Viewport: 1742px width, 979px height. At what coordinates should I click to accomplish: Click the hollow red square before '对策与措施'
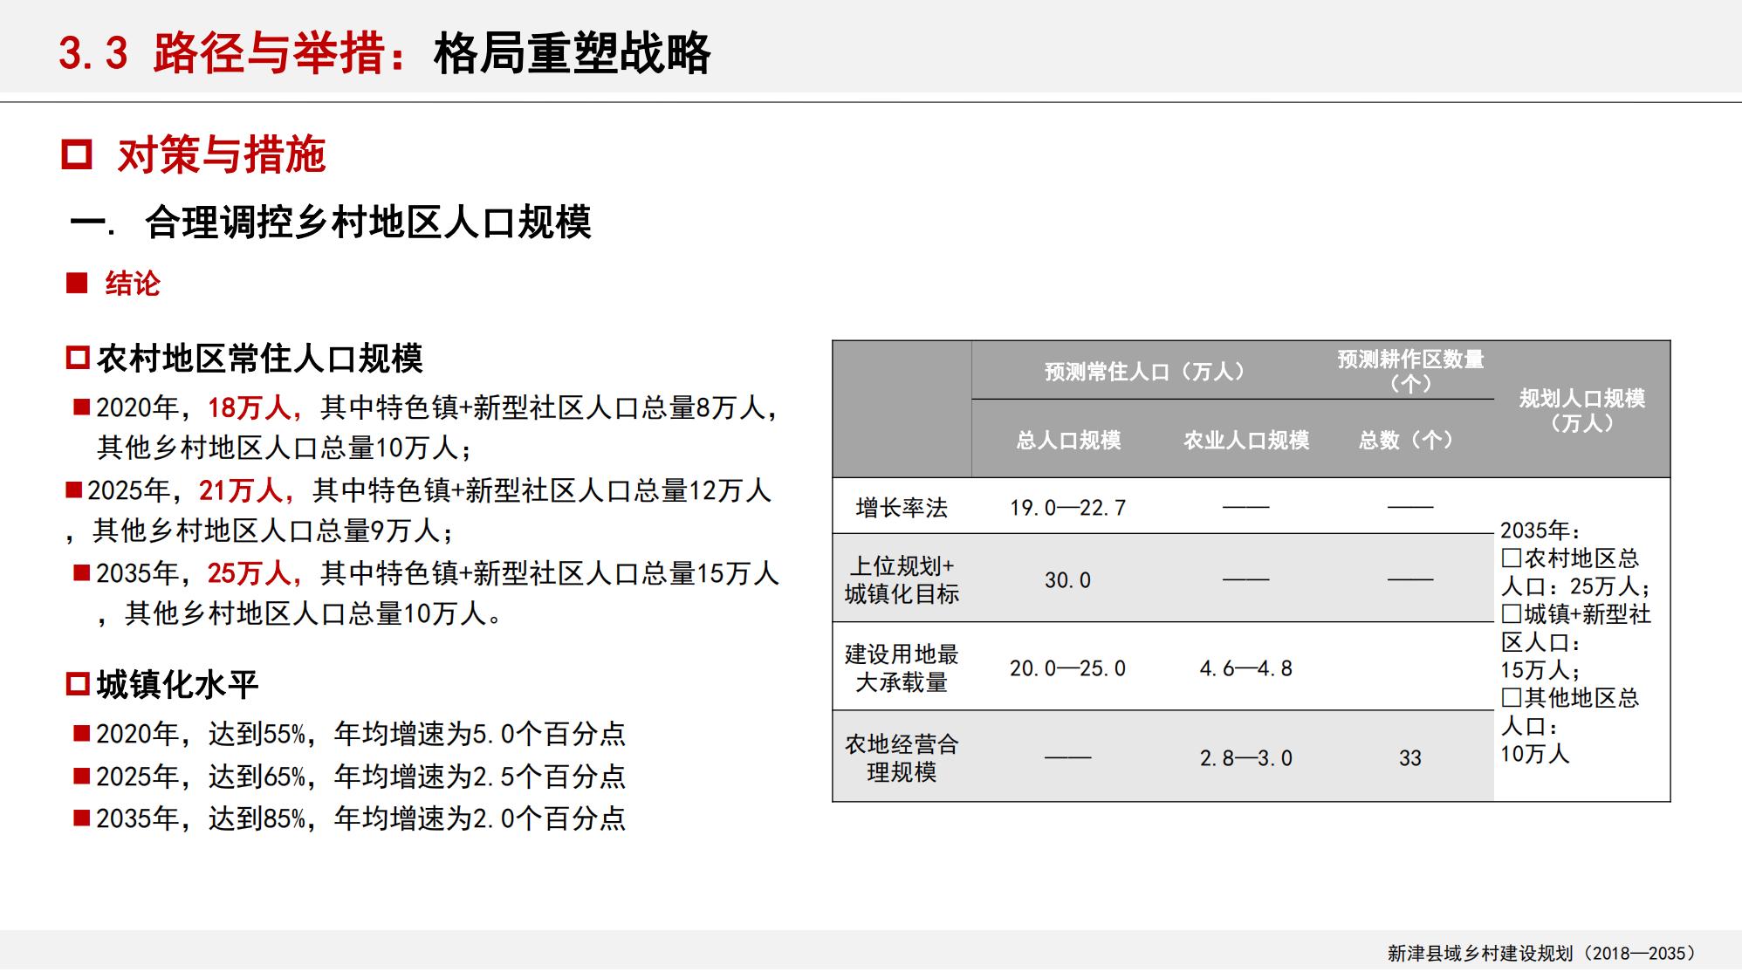click(77, 154)
